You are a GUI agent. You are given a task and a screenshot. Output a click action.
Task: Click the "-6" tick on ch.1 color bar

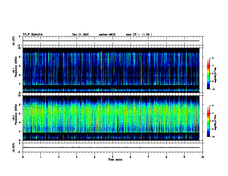coord(212,58)
